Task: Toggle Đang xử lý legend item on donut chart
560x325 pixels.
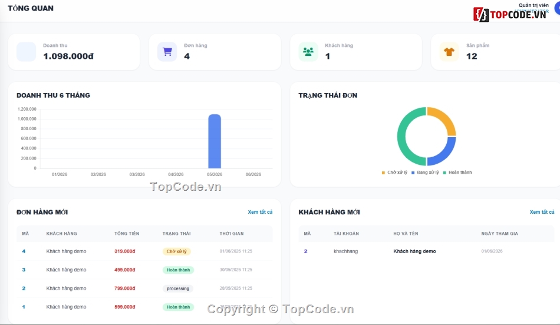Action: click(425, 173)
